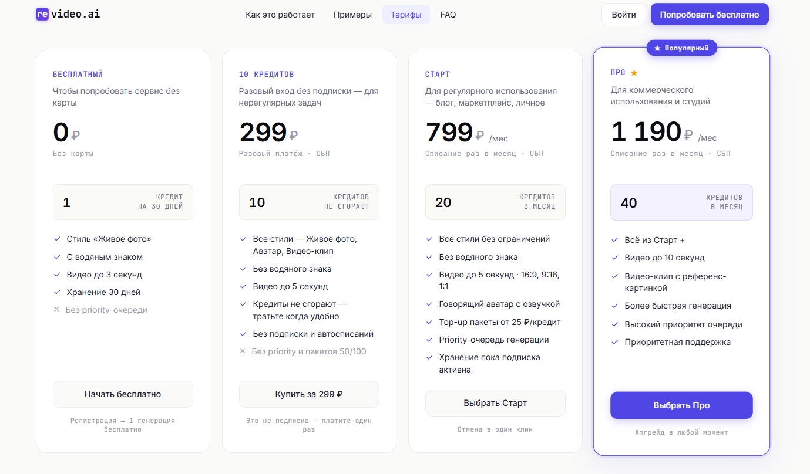Click 'Высокий приоритет очереди' feature
810x474 pixels.
click(683, 324)
